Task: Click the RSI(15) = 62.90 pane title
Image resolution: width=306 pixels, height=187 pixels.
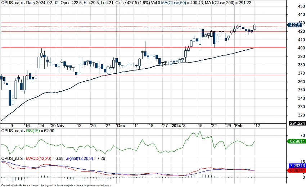Action: point(40,131)
